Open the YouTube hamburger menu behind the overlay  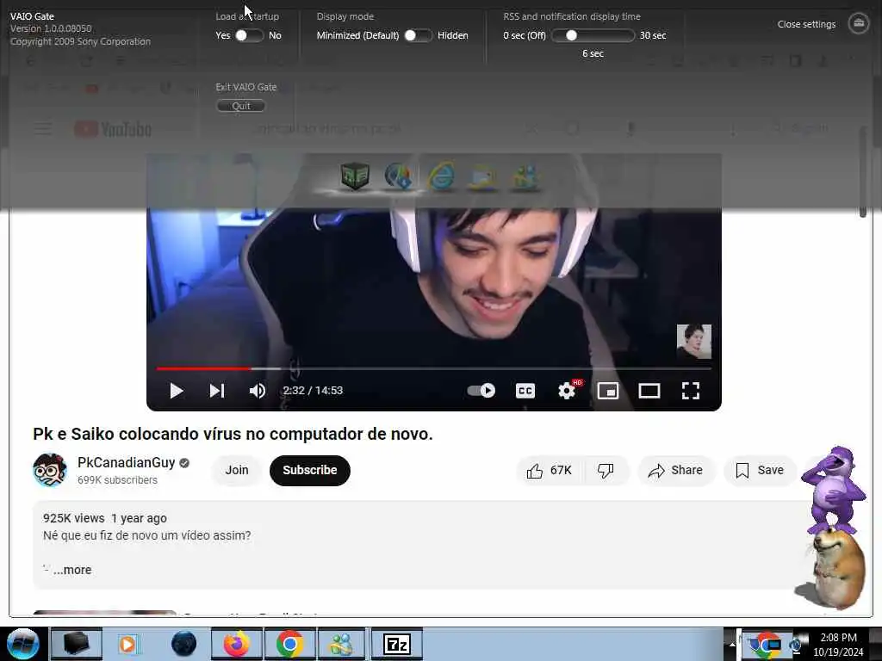[43, 129]
